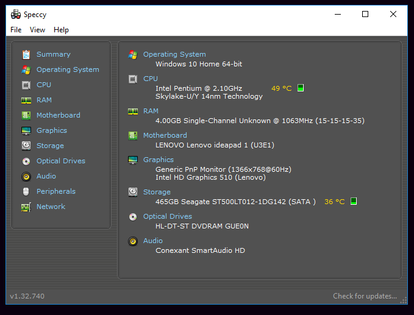Viewport: 414px width, 315px height.
Task: Click the Graphics monitor icon in summary panel
Action: pyautogui.click(x=133, y=160)
